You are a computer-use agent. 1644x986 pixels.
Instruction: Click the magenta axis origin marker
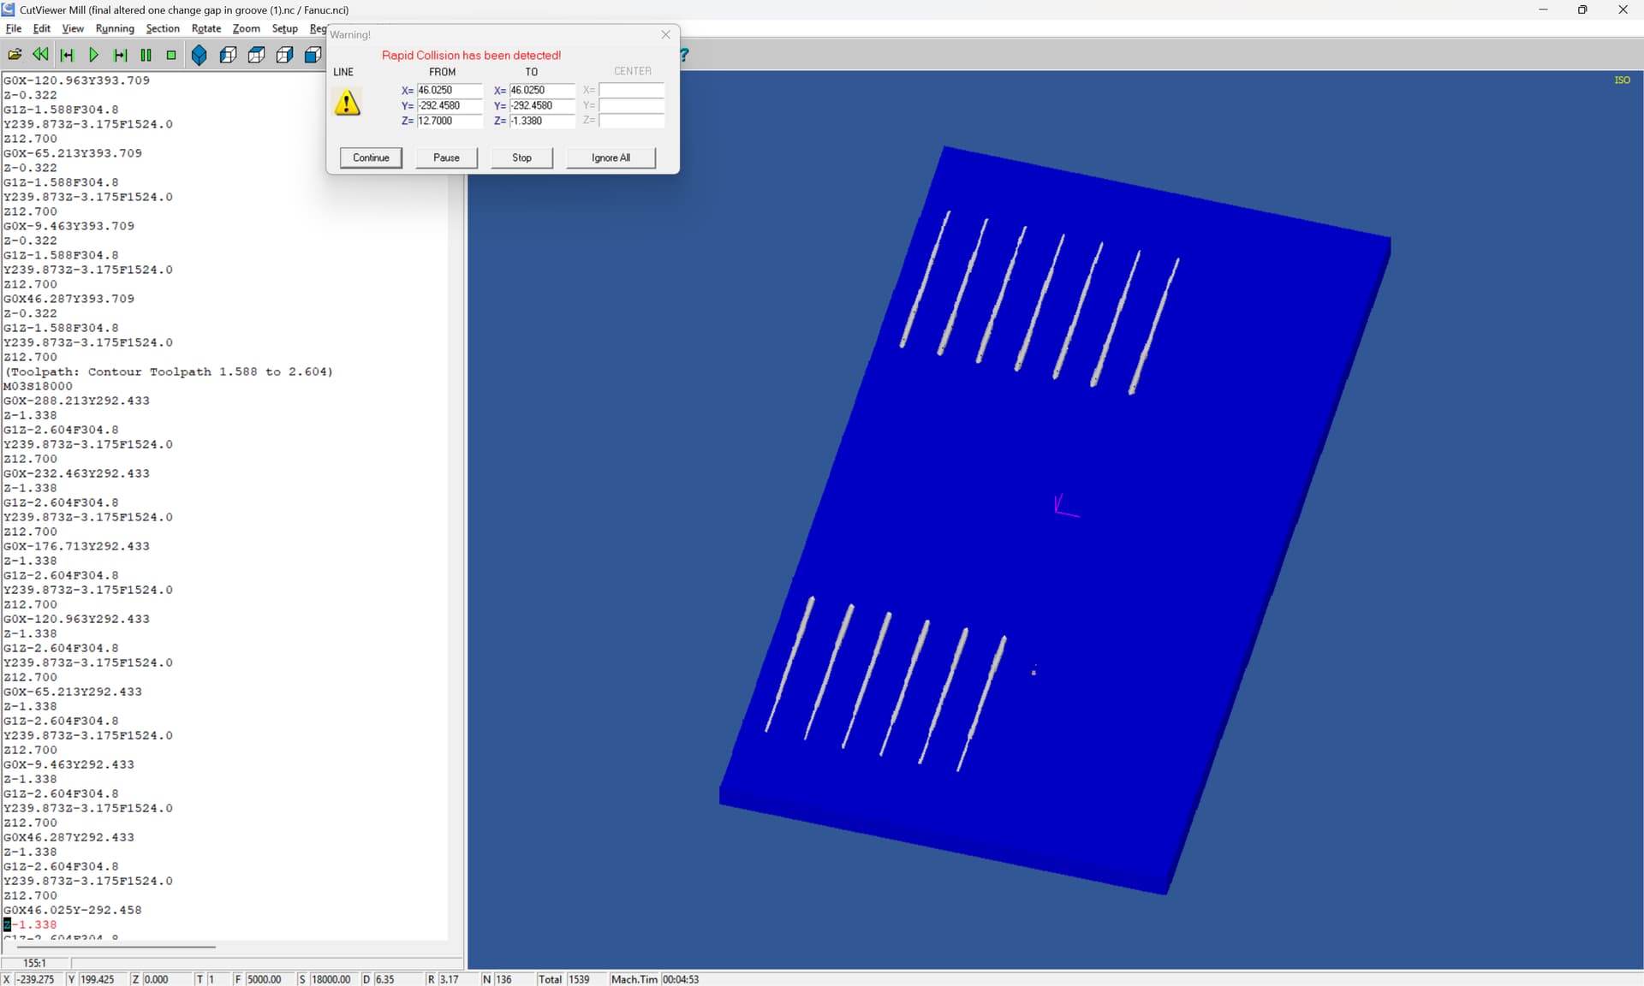coord(1065,506)
